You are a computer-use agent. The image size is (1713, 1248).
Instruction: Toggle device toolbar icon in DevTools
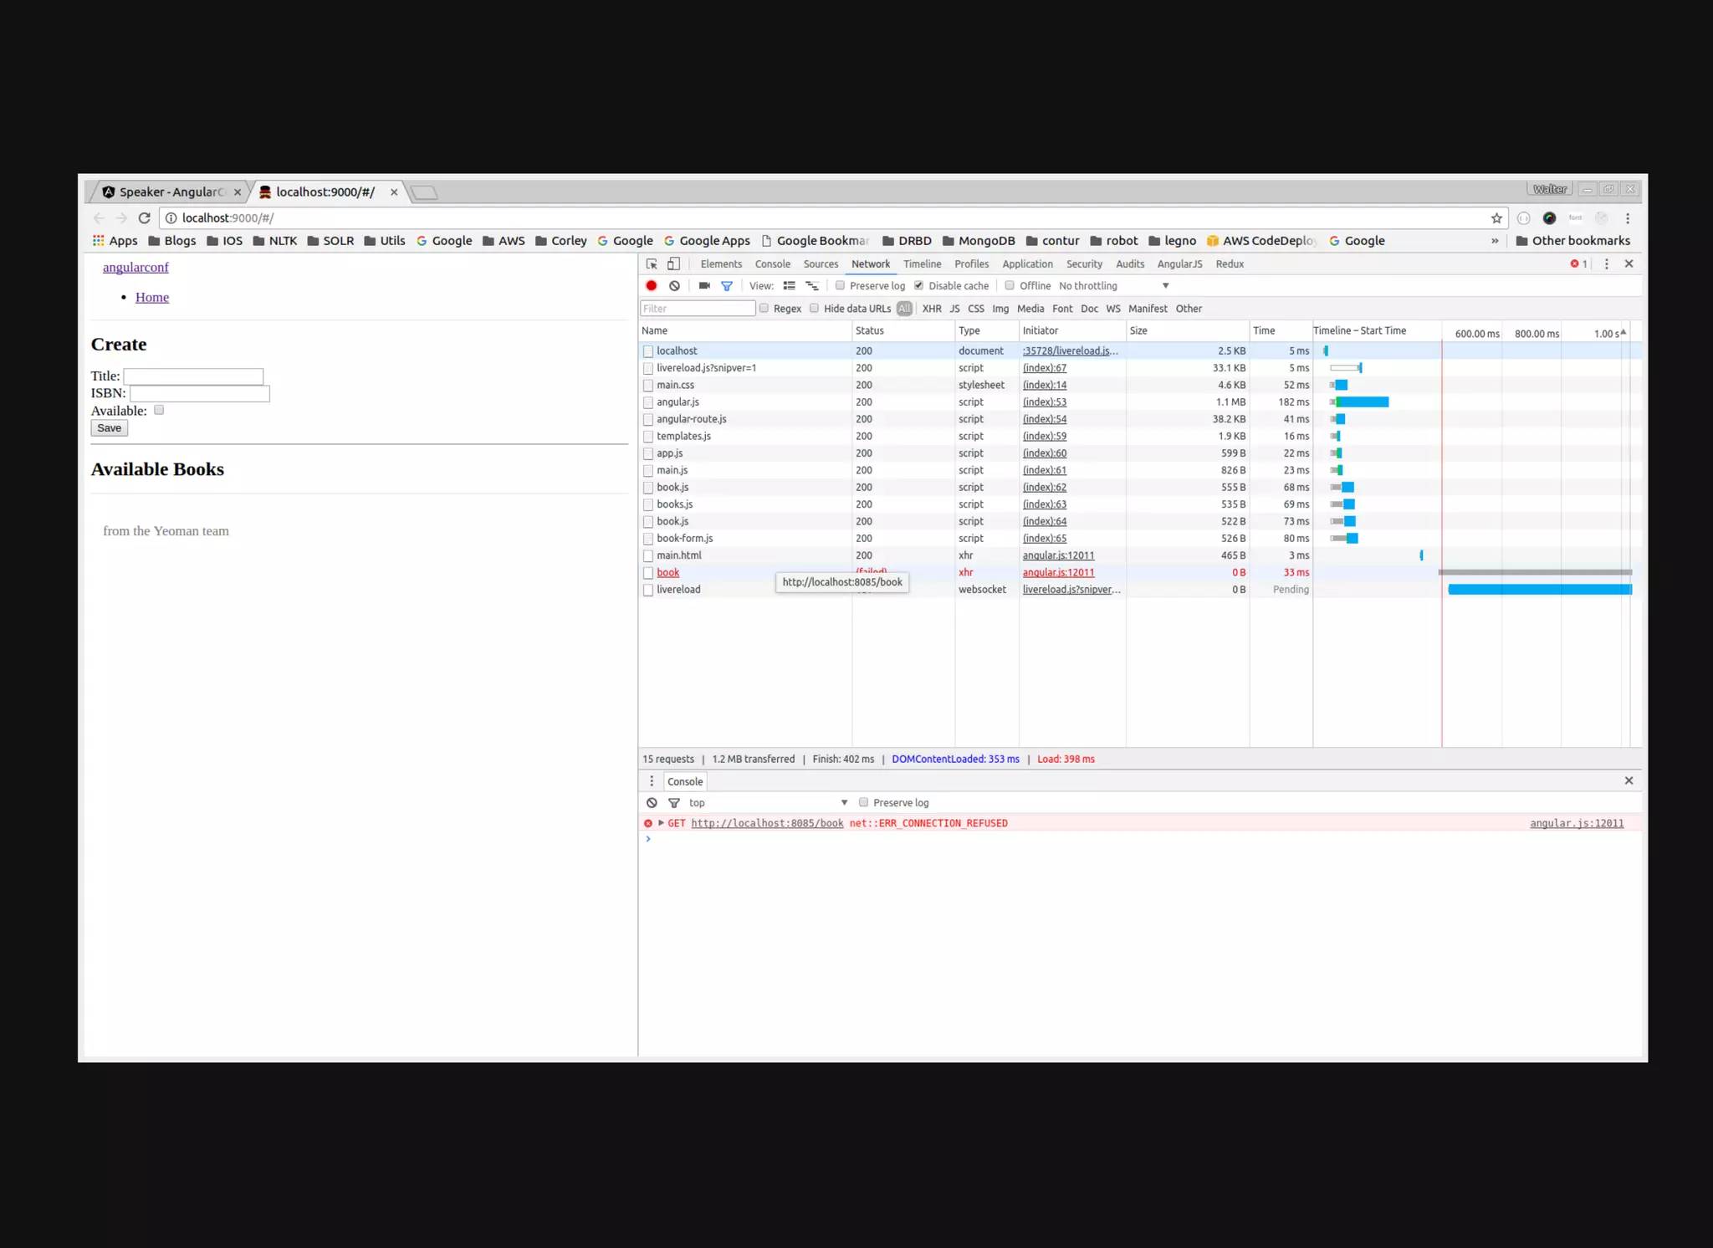pos(673,263)
